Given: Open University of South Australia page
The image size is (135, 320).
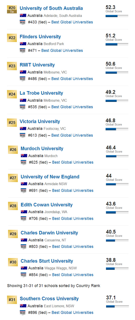Looking at the screenshot, I should [51, 8].
